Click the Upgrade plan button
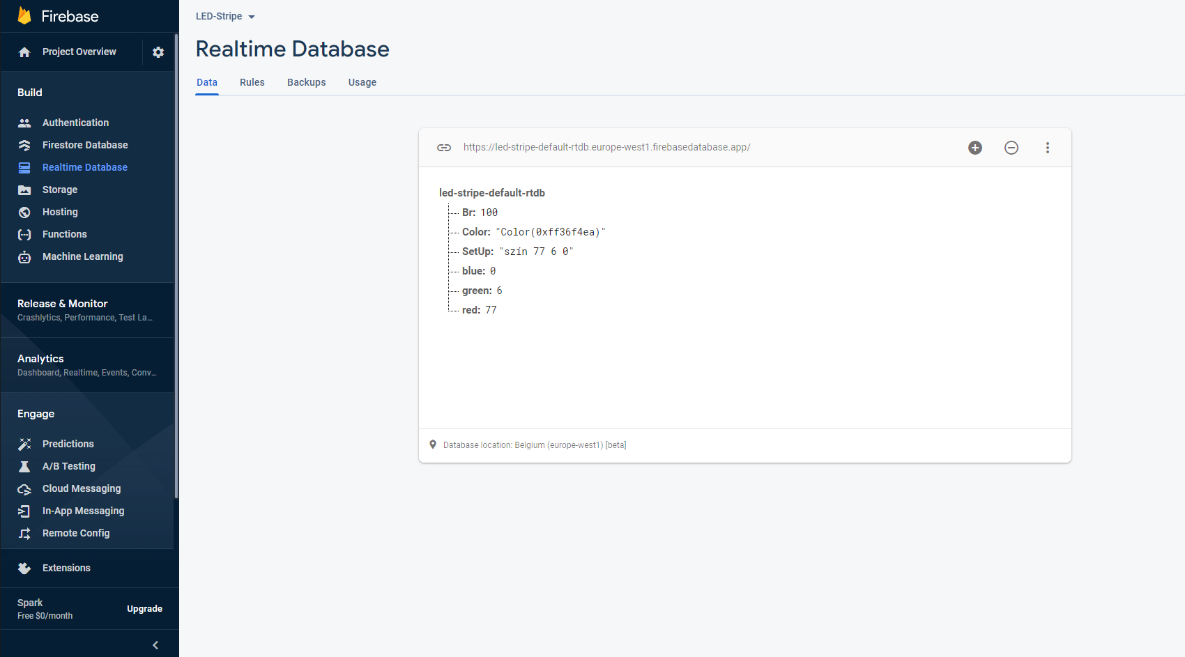Screen dimensions: 1185x657 pyautogui.click(x=144, y=609)
